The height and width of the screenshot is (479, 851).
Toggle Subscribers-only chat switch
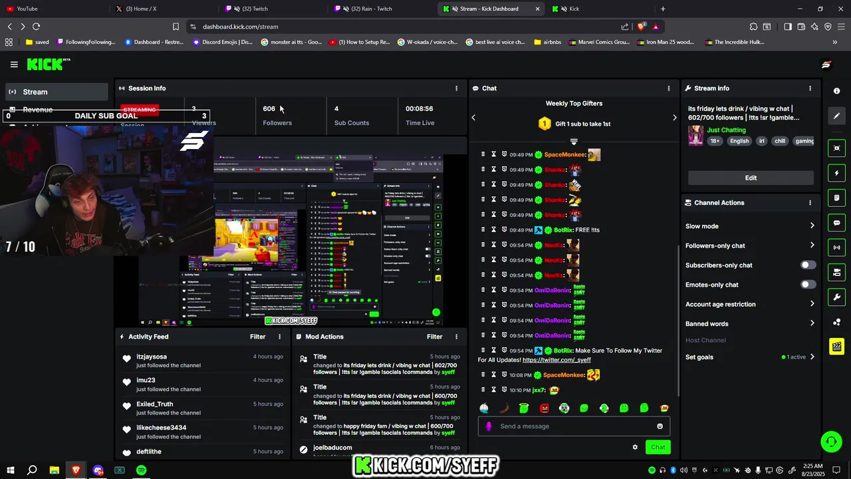click(808, 265)
